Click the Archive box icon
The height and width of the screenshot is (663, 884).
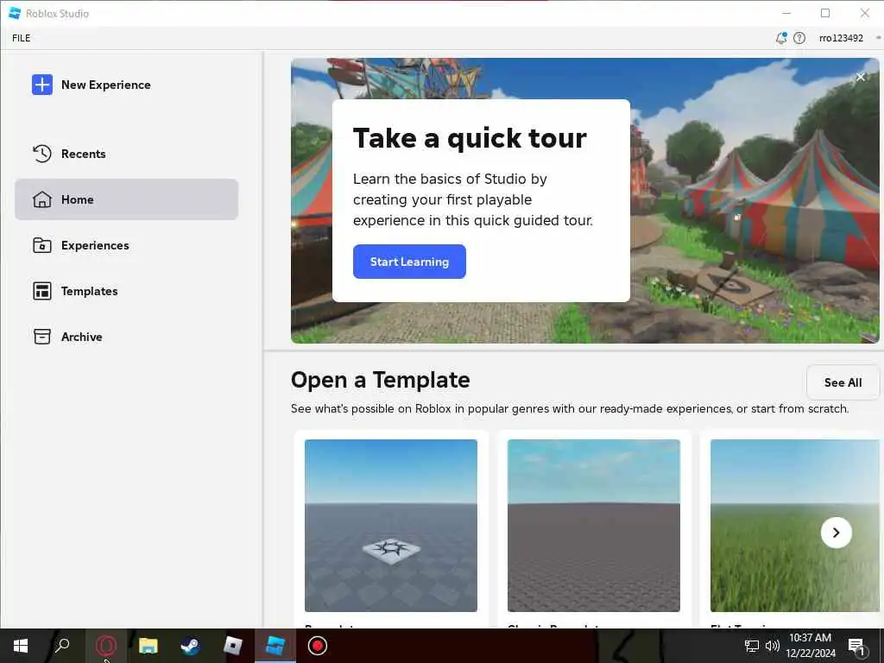click(x=42, y=337)
